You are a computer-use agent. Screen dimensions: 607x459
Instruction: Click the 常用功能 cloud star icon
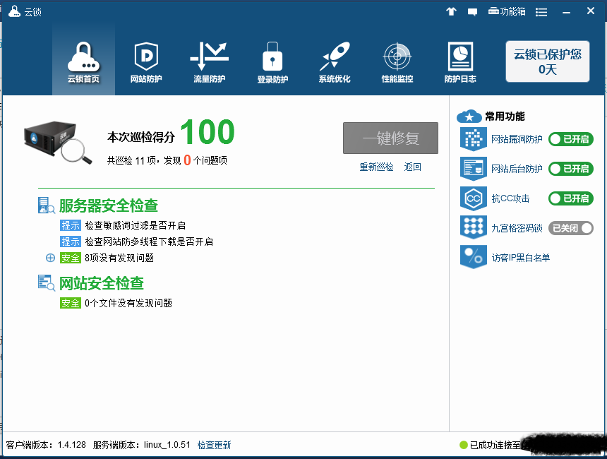tap(469, 117)
